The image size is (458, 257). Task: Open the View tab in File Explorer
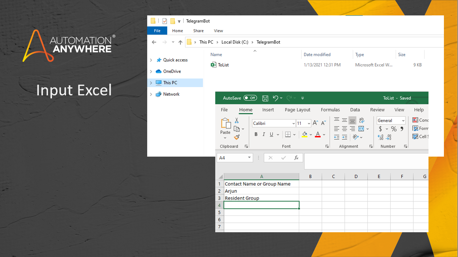[x=218, y=31]
